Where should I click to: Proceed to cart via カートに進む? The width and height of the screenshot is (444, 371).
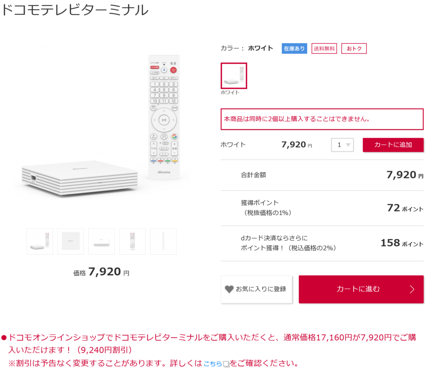(361, 290)
